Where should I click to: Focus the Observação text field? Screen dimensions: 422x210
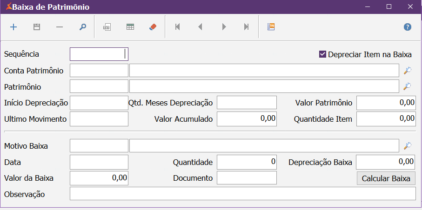pyautogui.click(x=242, y=194)
